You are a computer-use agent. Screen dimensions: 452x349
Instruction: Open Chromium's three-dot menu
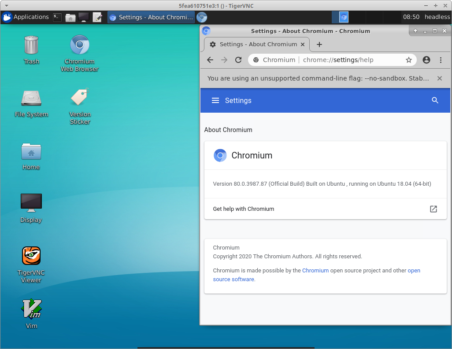441,60
